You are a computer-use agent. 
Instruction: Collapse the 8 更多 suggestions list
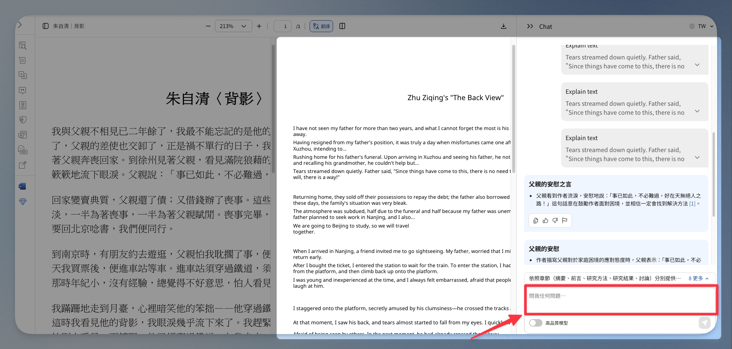[699, 278]
